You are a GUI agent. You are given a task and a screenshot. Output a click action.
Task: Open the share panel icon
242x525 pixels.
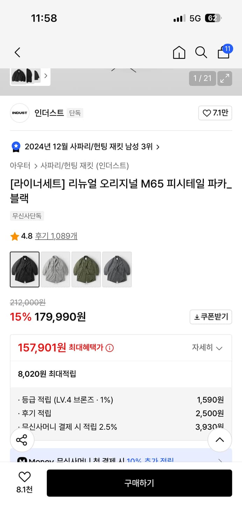[22, 440]
